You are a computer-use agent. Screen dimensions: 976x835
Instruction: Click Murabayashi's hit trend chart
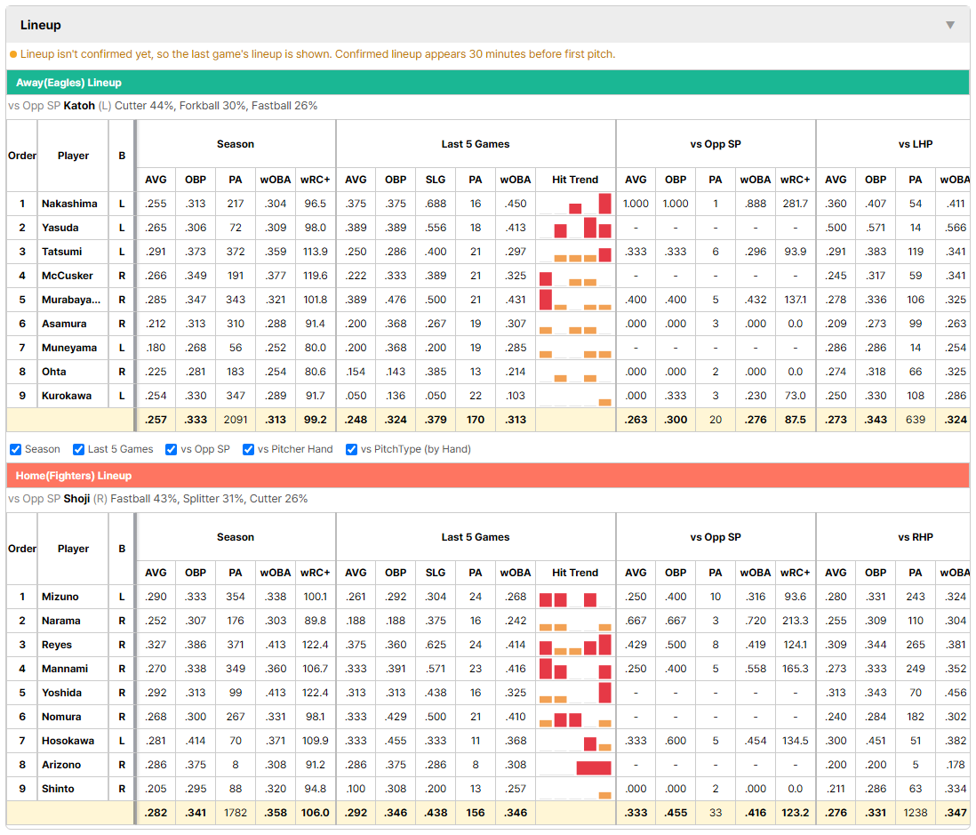[x=575, y=300]
